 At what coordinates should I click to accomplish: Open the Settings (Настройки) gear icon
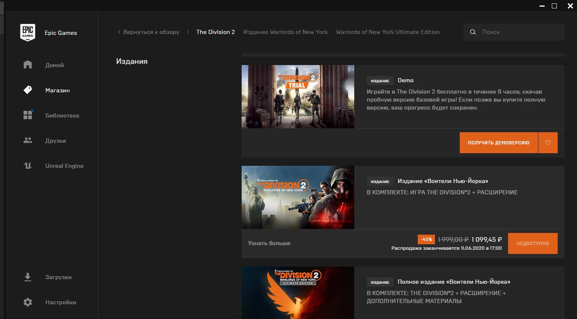pos(28,302)
